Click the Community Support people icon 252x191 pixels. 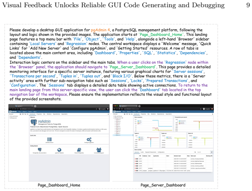(x=99, y=150)
